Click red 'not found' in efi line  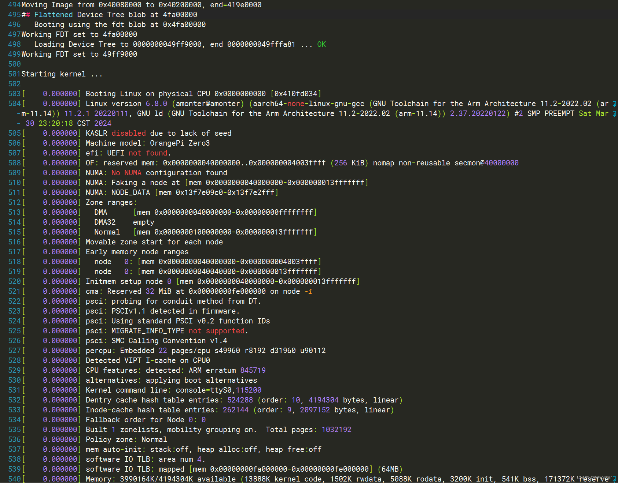pos(148,153)
